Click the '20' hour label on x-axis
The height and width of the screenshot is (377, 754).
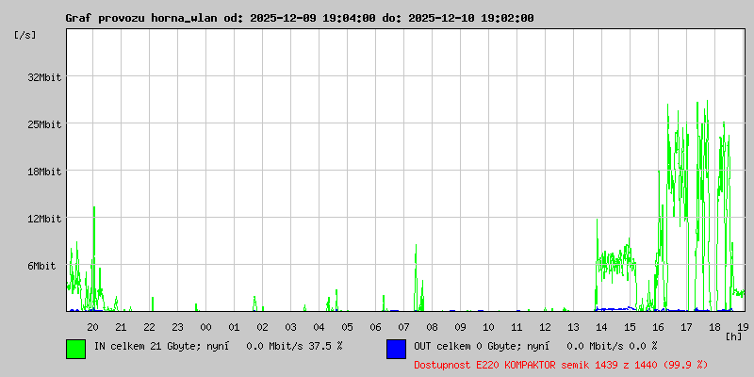tap(92, 327)
